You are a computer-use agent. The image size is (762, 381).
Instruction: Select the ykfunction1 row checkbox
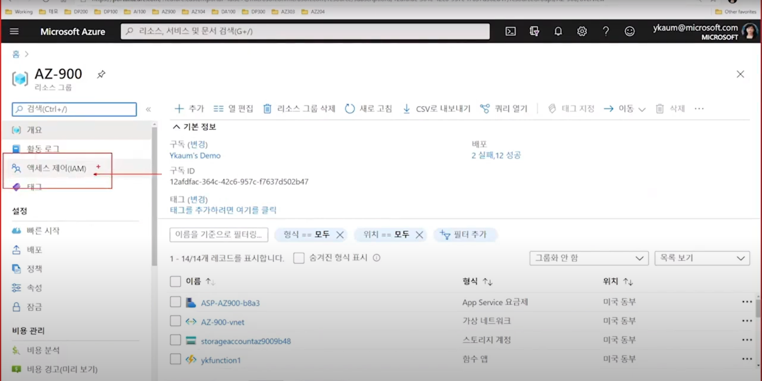pyautogui.click(x=175, y=359)
